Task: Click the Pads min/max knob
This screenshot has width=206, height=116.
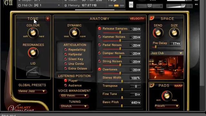Action: 167,96
